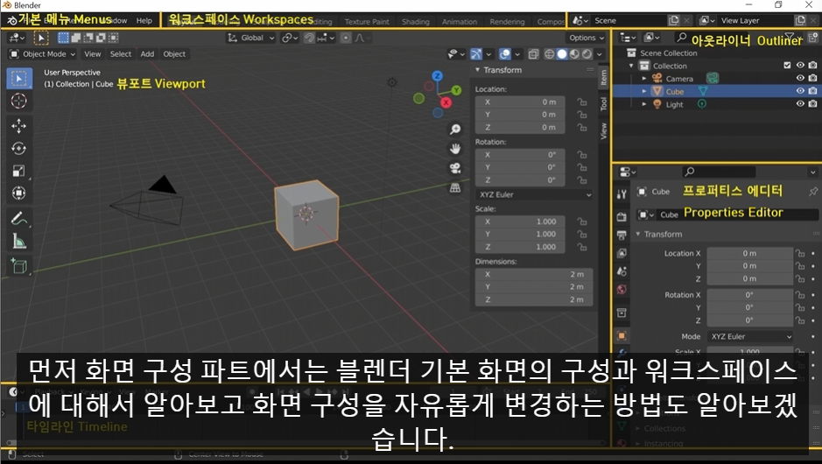This screenshot has width=822, height=464.
Task: Click the red X axis gizmo ball
Action: coord(446,102)
